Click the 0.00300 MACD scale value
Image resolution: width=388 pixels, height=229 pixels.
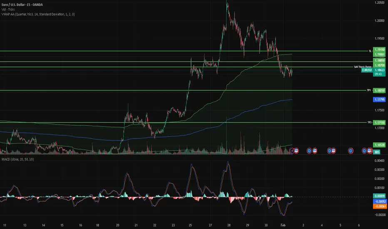379,169
